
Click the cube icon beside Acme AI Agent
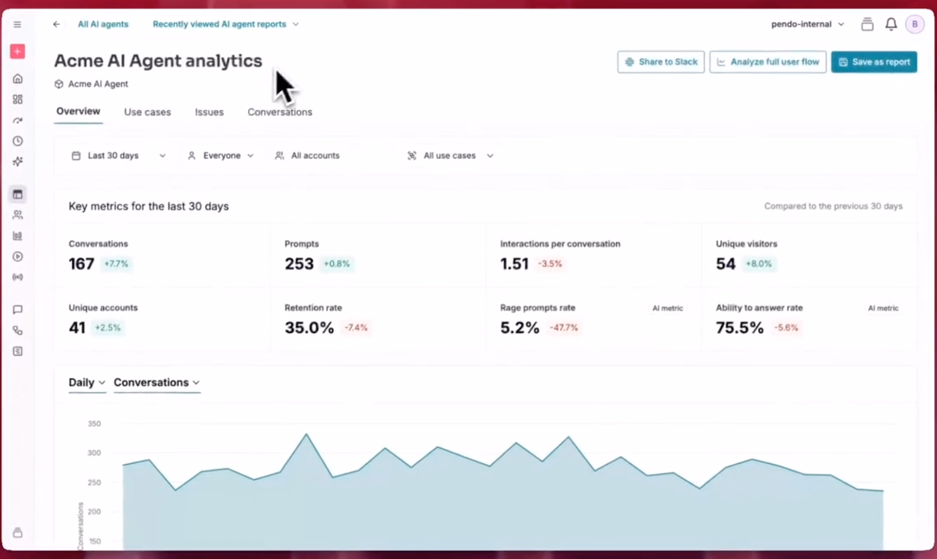[x=59, y=84]
